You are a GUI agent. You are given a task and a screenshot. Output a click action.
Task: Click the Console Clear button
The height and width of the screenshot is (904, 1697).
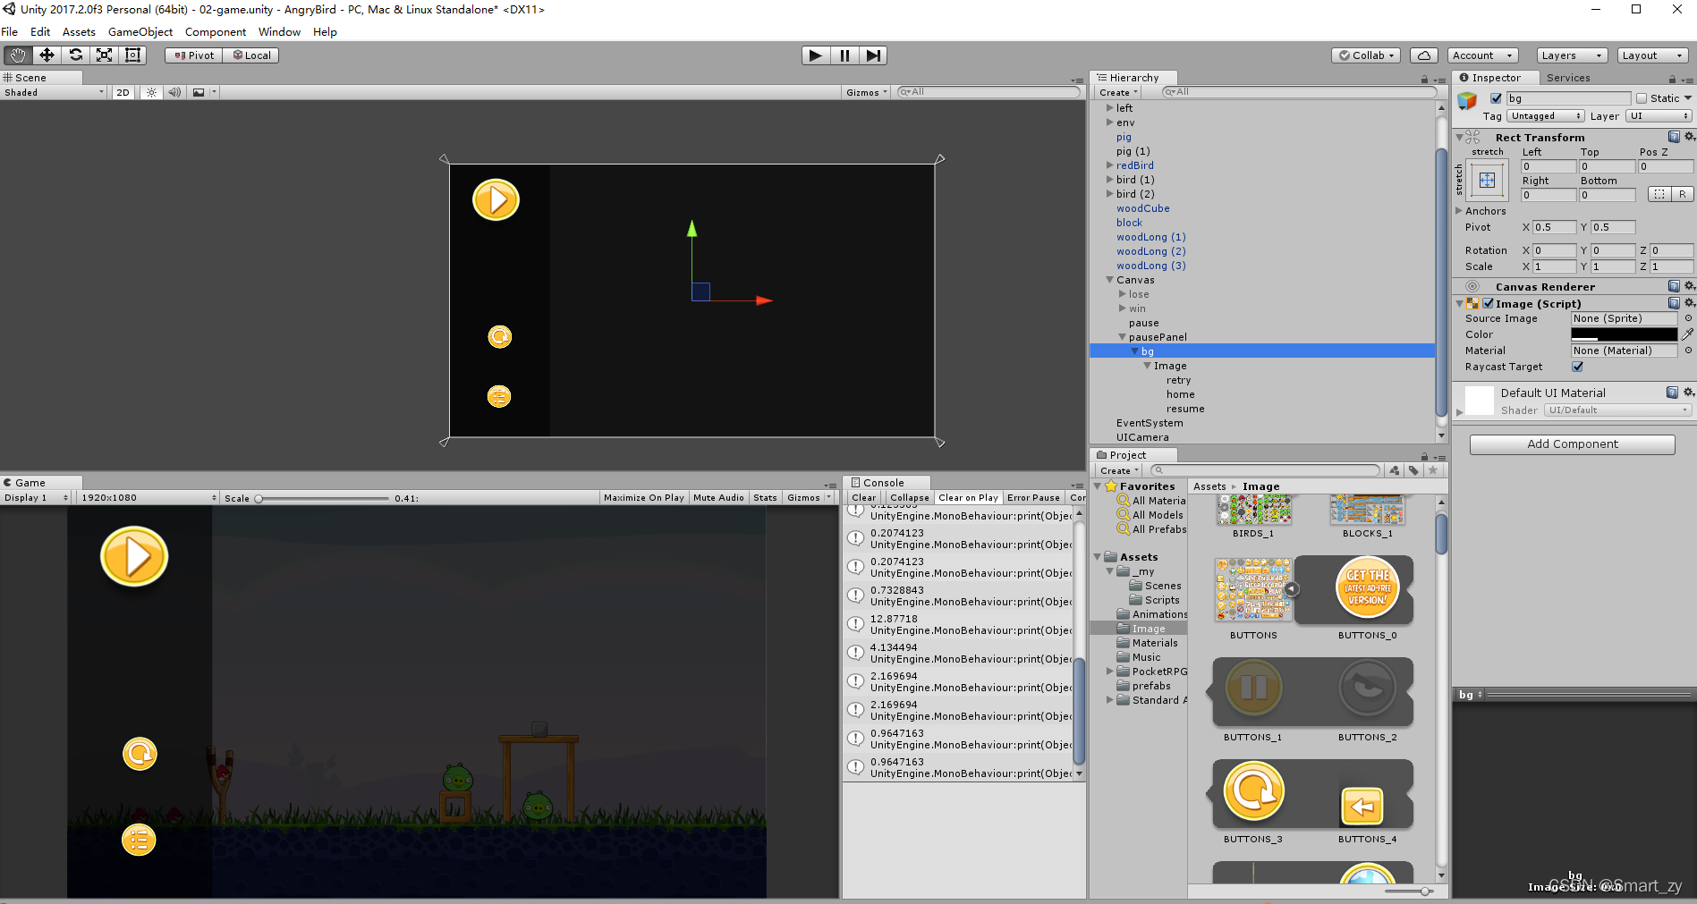(863, 497)
